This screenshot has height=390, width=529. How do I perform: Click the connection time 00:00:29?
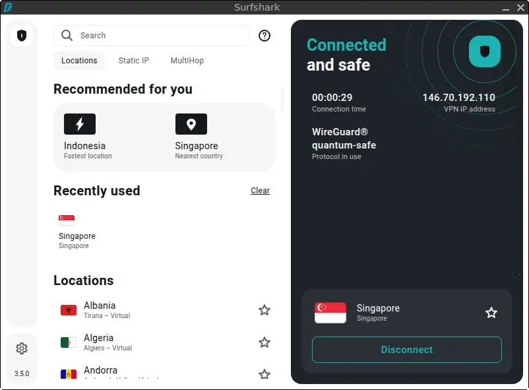[x=332, y=98]
